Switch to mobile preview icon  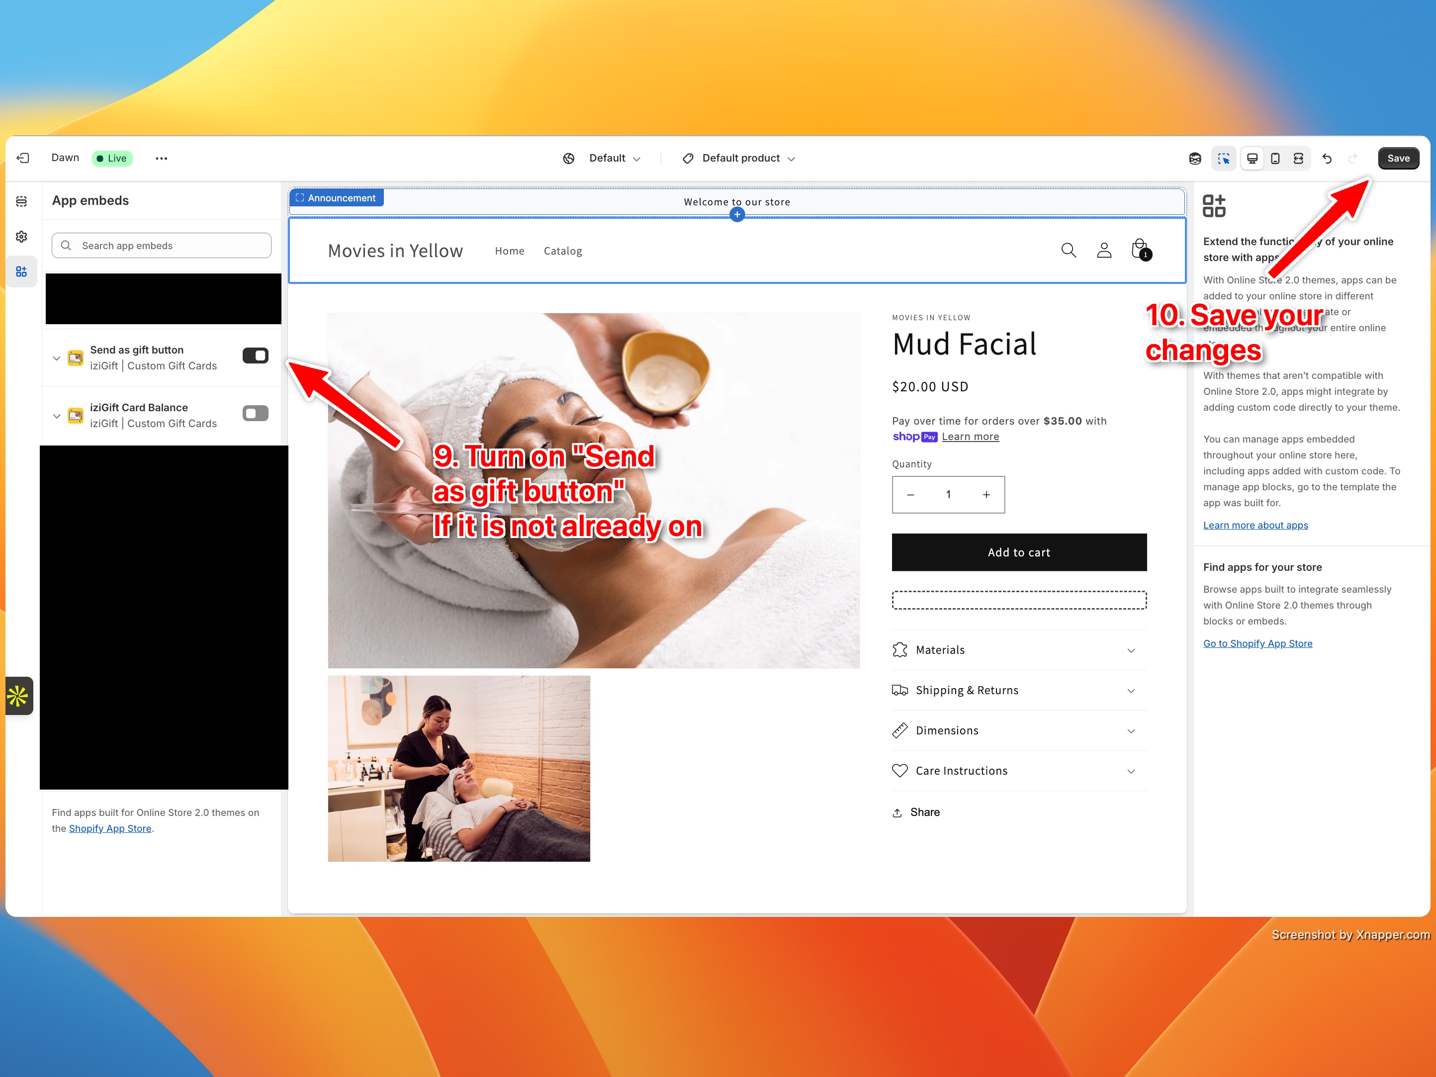[x=1275, y=159]
